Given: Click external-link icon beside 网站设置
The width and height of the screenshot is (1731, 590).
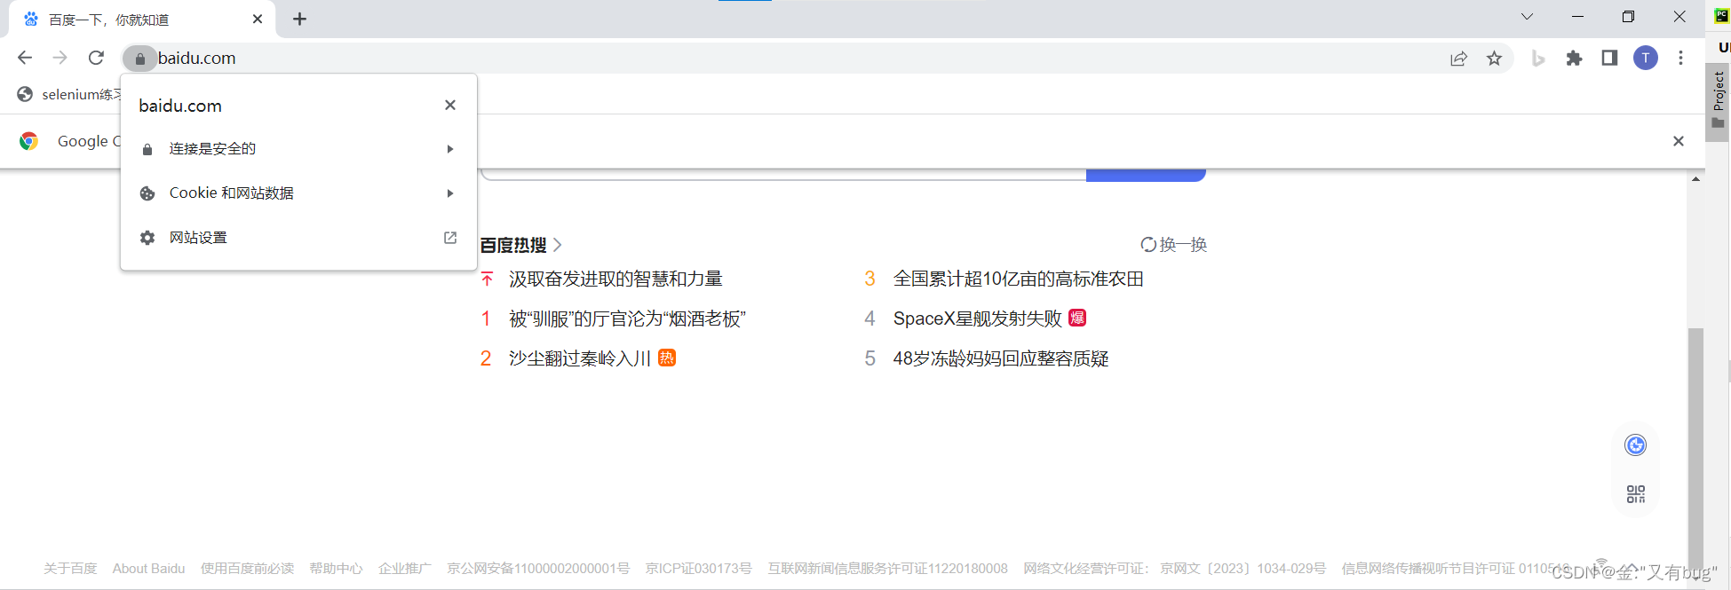Looking at the screenshot, I should [450, 238].
